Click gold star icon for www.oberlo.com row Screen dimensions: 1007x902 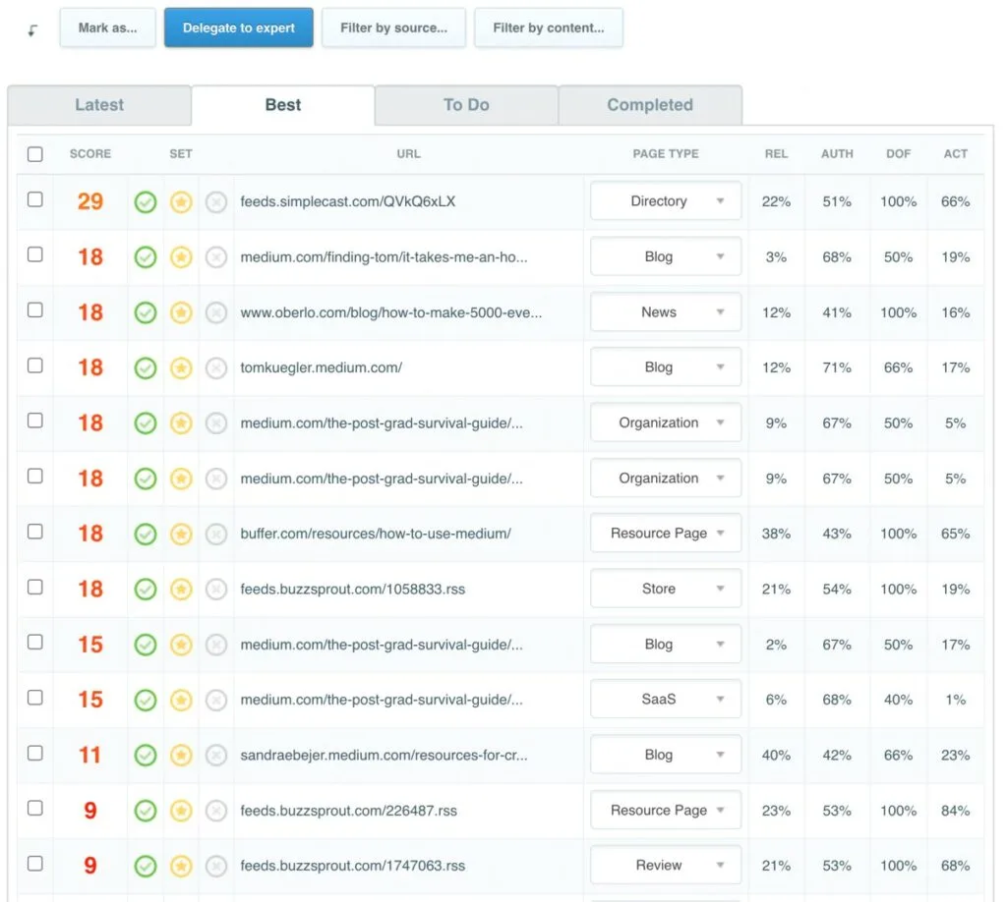click(x=181, y=313)
